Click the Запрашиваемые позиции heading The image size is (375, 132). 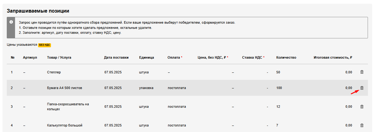coord(38,11)
